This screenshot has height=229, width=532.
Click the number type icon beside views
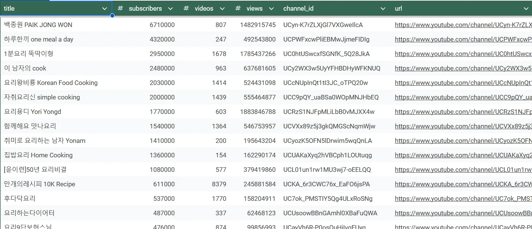point(238,8)
